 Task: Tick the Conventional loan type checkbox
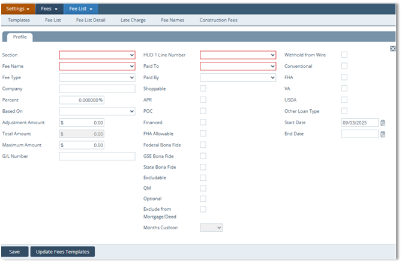(344, 66)
